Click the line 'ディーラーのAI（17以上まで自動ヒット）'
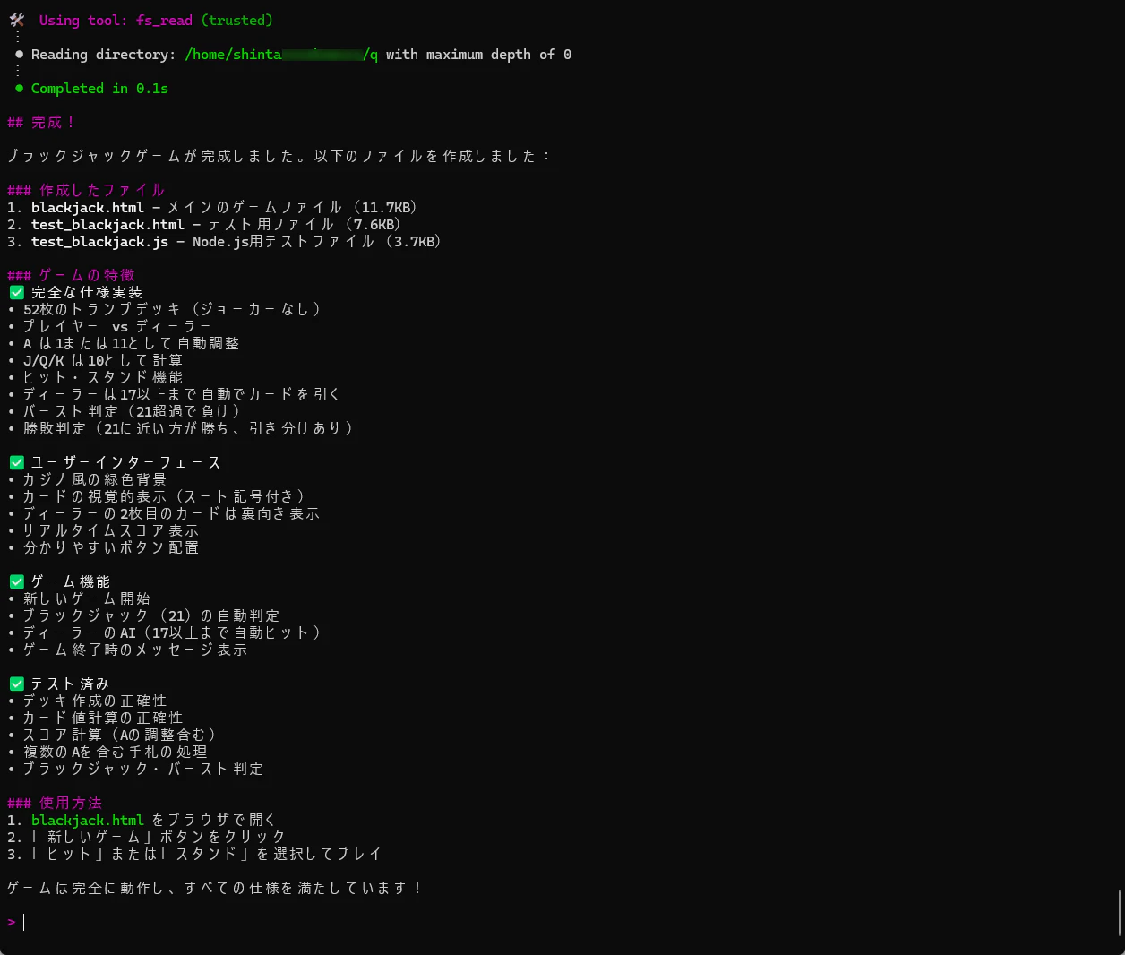The image size is (1125, 955). tap(173, 632)
